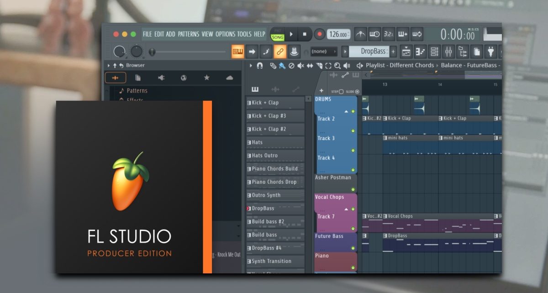Screen dimensions: 548x293
Task: Select the Synth Transition pattern
Action: pyautogui.click(x=275, y=262)
